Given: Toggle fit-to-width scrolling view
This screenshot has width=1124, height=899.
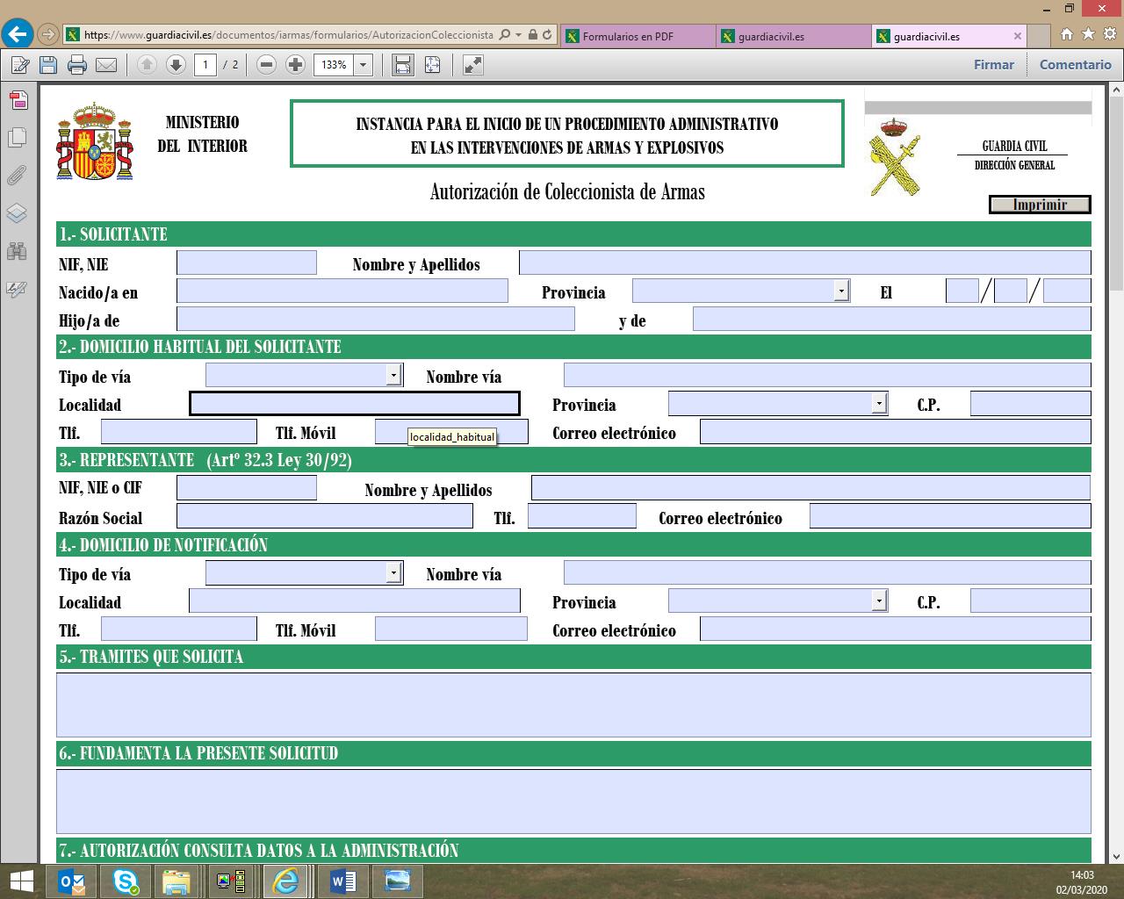Looking at the screenshot, I should click(403, 65).
